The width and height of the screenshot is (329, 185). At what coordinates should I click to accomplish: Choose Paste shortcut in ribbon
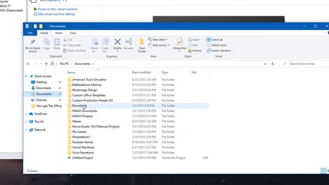(x=75, y=50)
